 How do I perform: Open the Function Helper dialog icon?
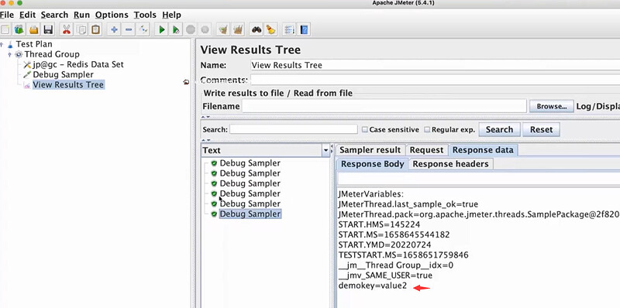coord(289,29)
